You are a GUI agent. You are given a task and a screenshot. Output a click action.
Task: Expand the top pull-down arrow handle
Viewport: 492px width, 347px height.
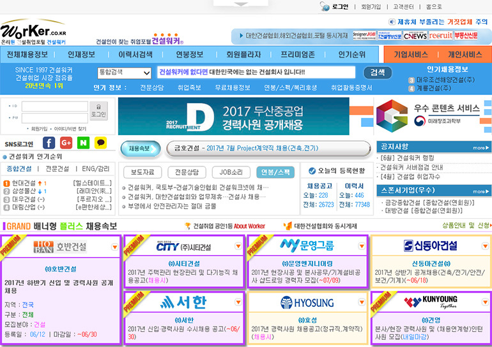(x=241, y=3)
